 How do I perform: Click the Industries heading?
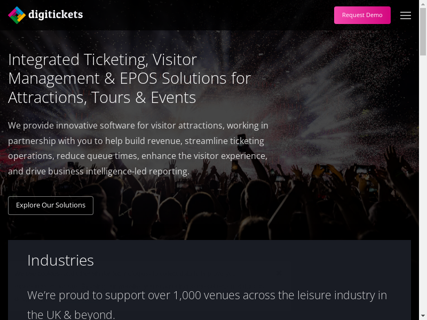pos(60,260)
